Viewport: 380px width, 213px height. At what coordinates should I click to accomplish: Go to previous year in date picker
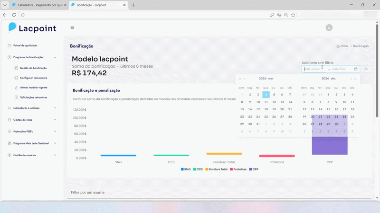(240, 79)
